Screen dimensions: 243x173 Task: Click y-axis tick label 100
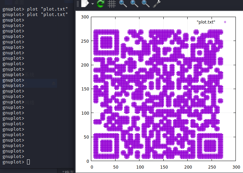85,113
